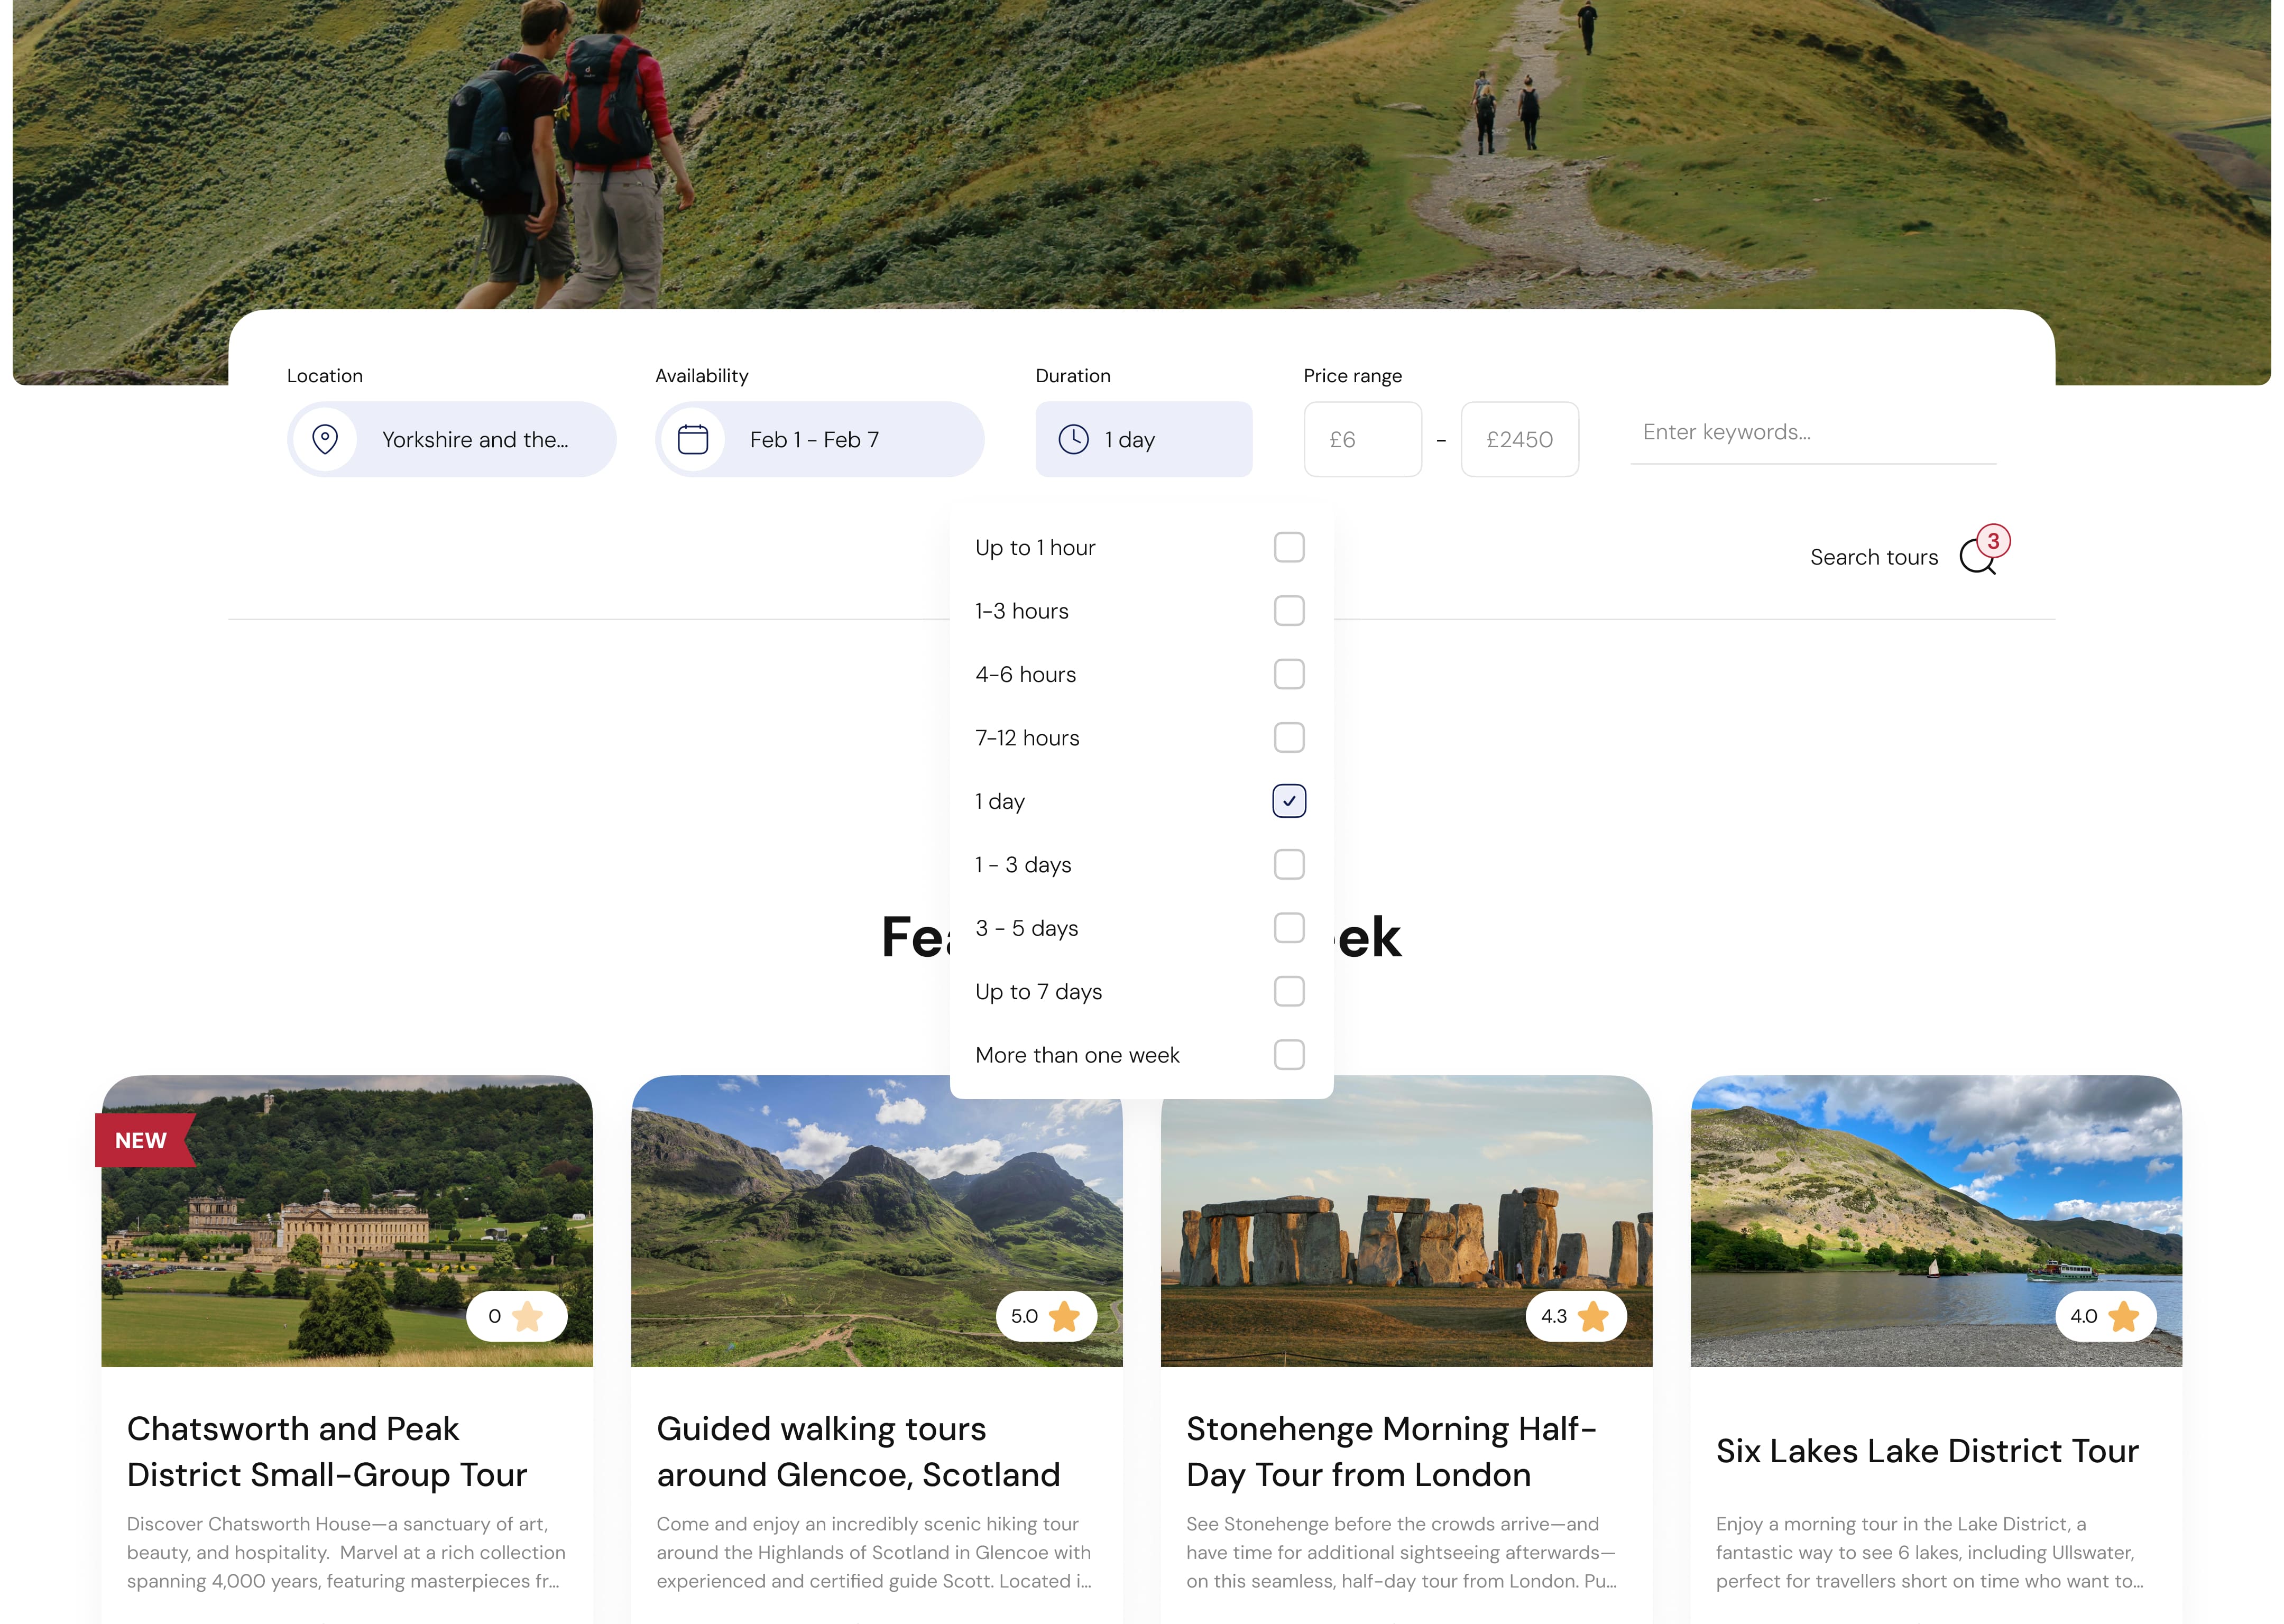Select 'More than one week' option label
The width and height of the screenshot is (2284, 1624).
click(x=1077, y=1055)
